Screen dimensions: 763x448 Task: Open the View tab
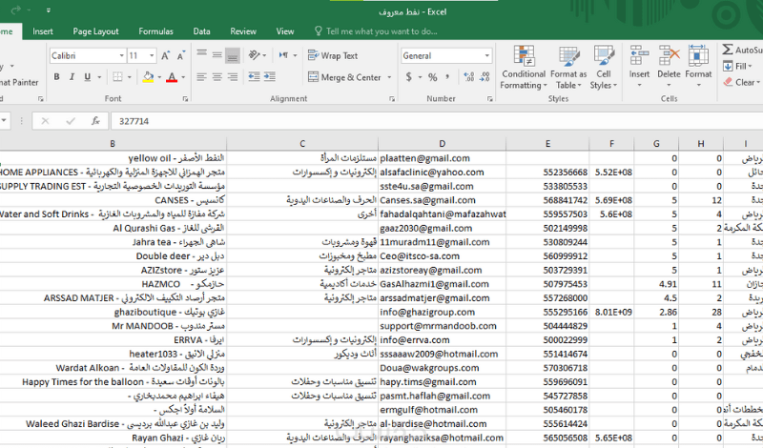[x=285, y=31]
